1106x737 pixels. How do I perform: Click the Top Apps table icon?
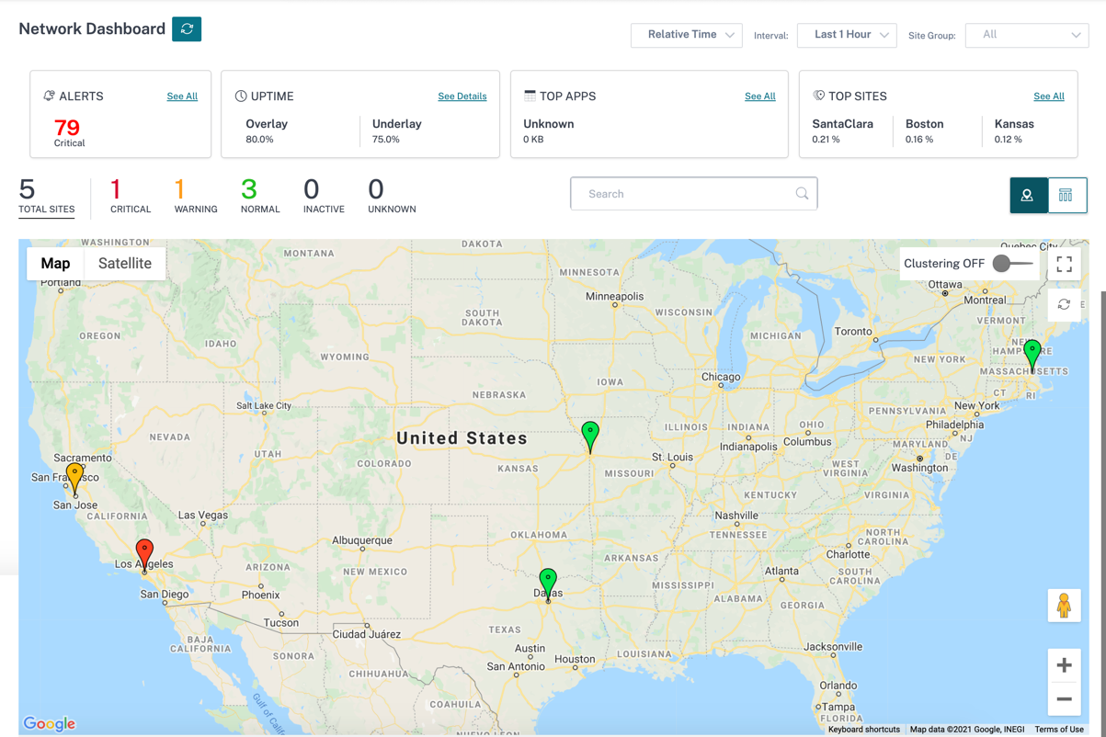click(530, 96)
